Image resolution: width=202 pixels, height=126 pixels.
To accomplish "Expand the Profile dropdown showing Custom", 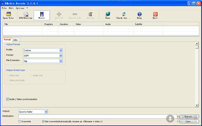I will [x=43, y=50].
